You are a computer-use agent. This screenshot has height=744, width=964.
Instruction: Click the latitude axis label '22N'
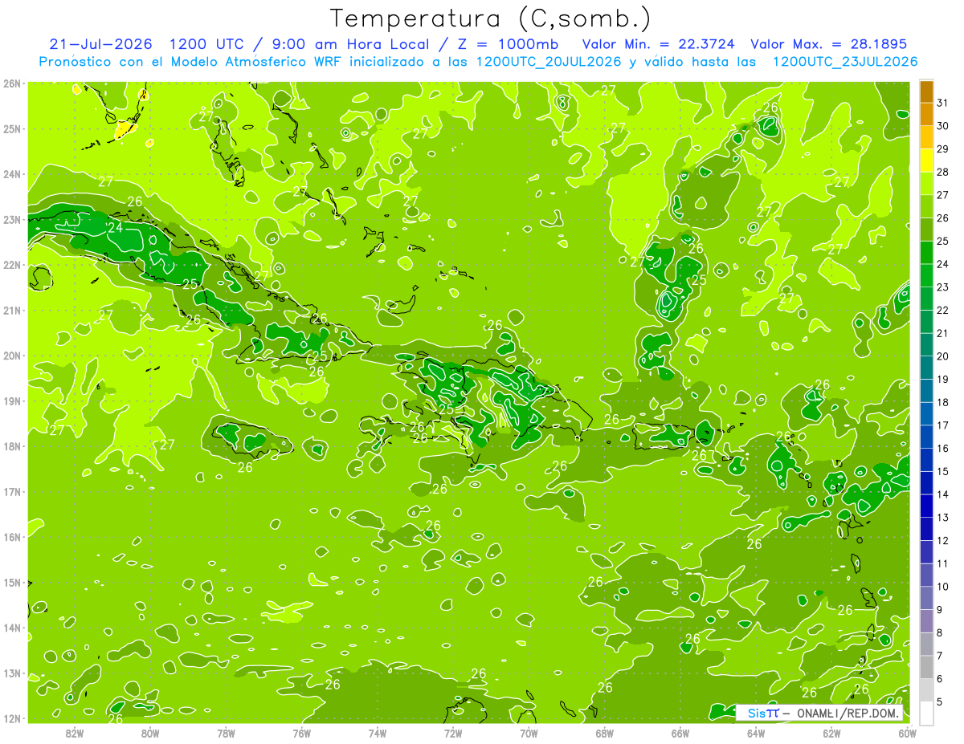pos(12,265)
